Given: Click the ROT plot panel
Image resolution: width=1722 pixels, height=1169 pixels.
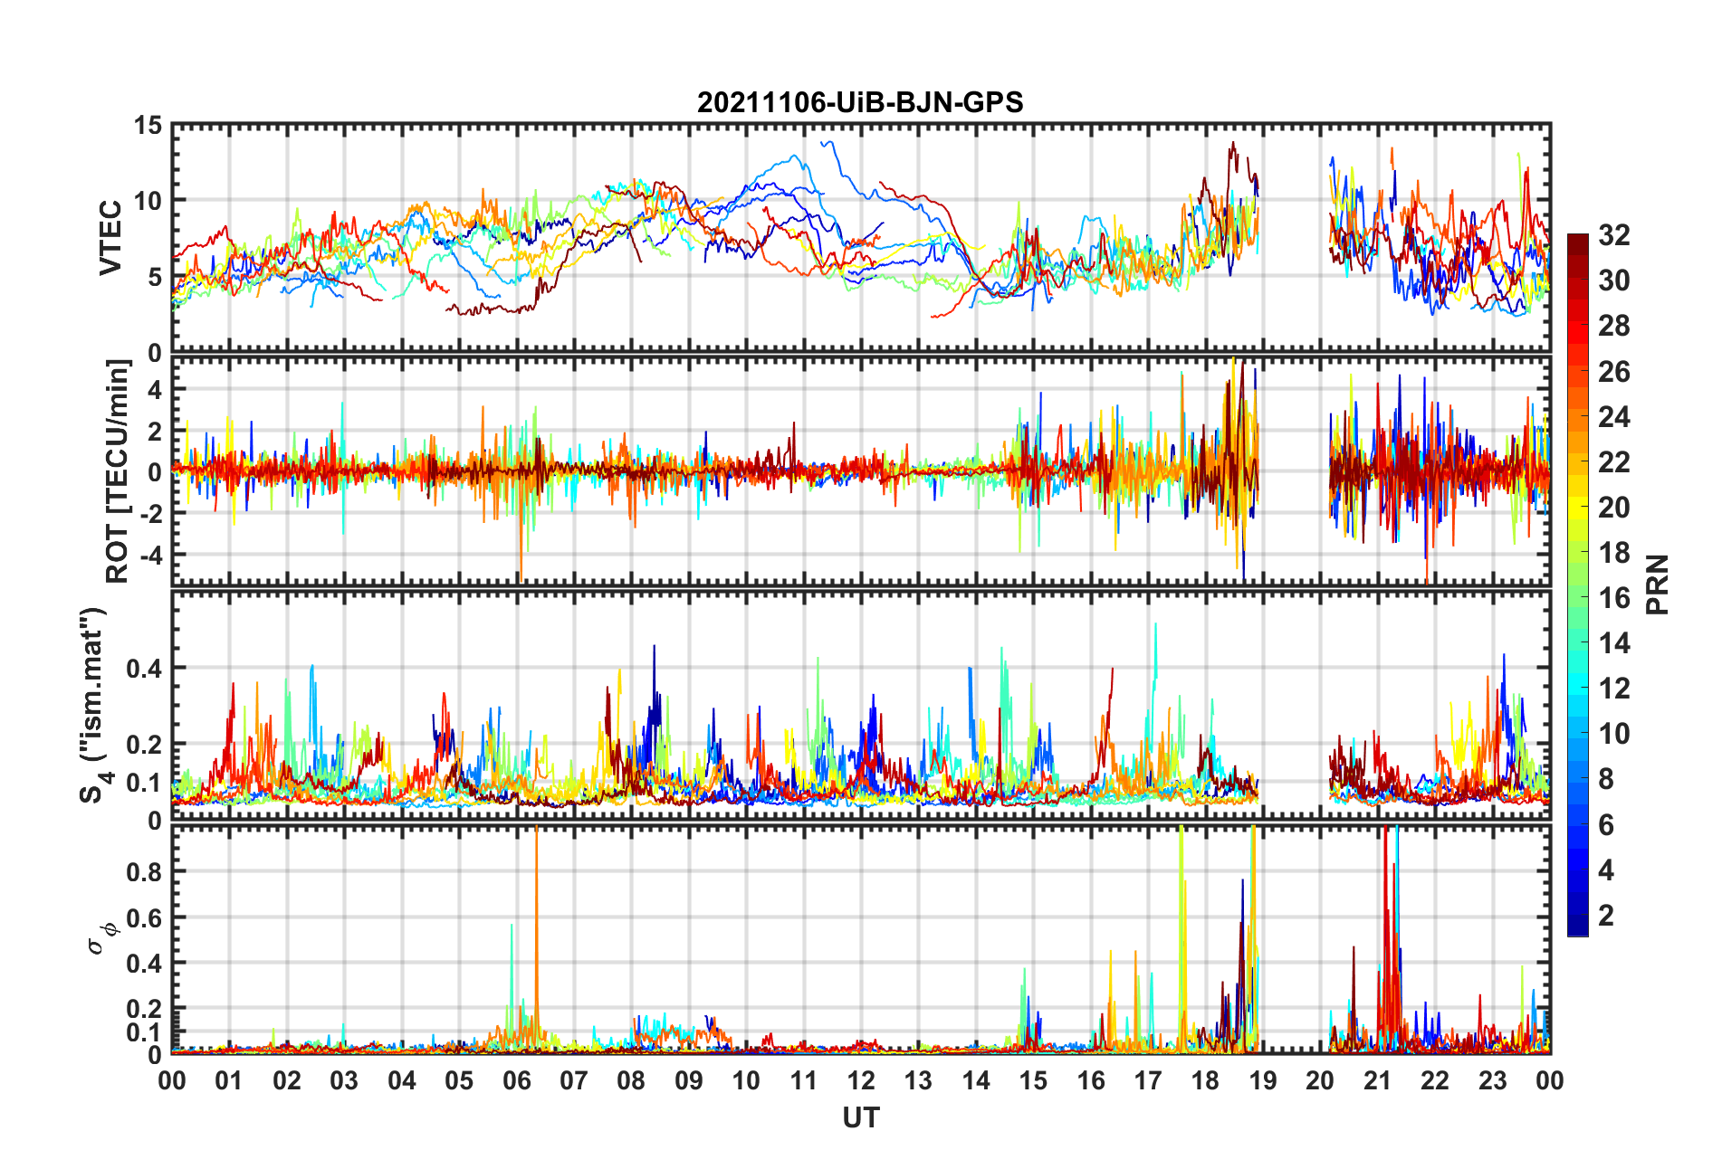Looking at the screenshot, I should tap(861, 470).
